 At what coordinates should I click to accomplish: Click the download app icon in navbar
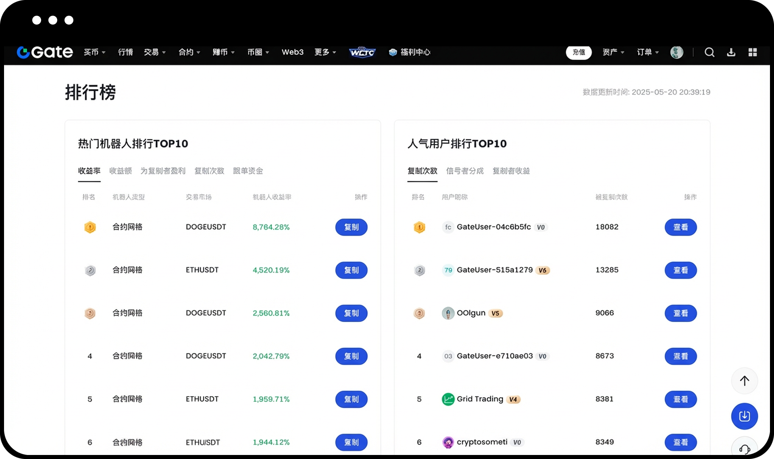(x=731, y=52)
